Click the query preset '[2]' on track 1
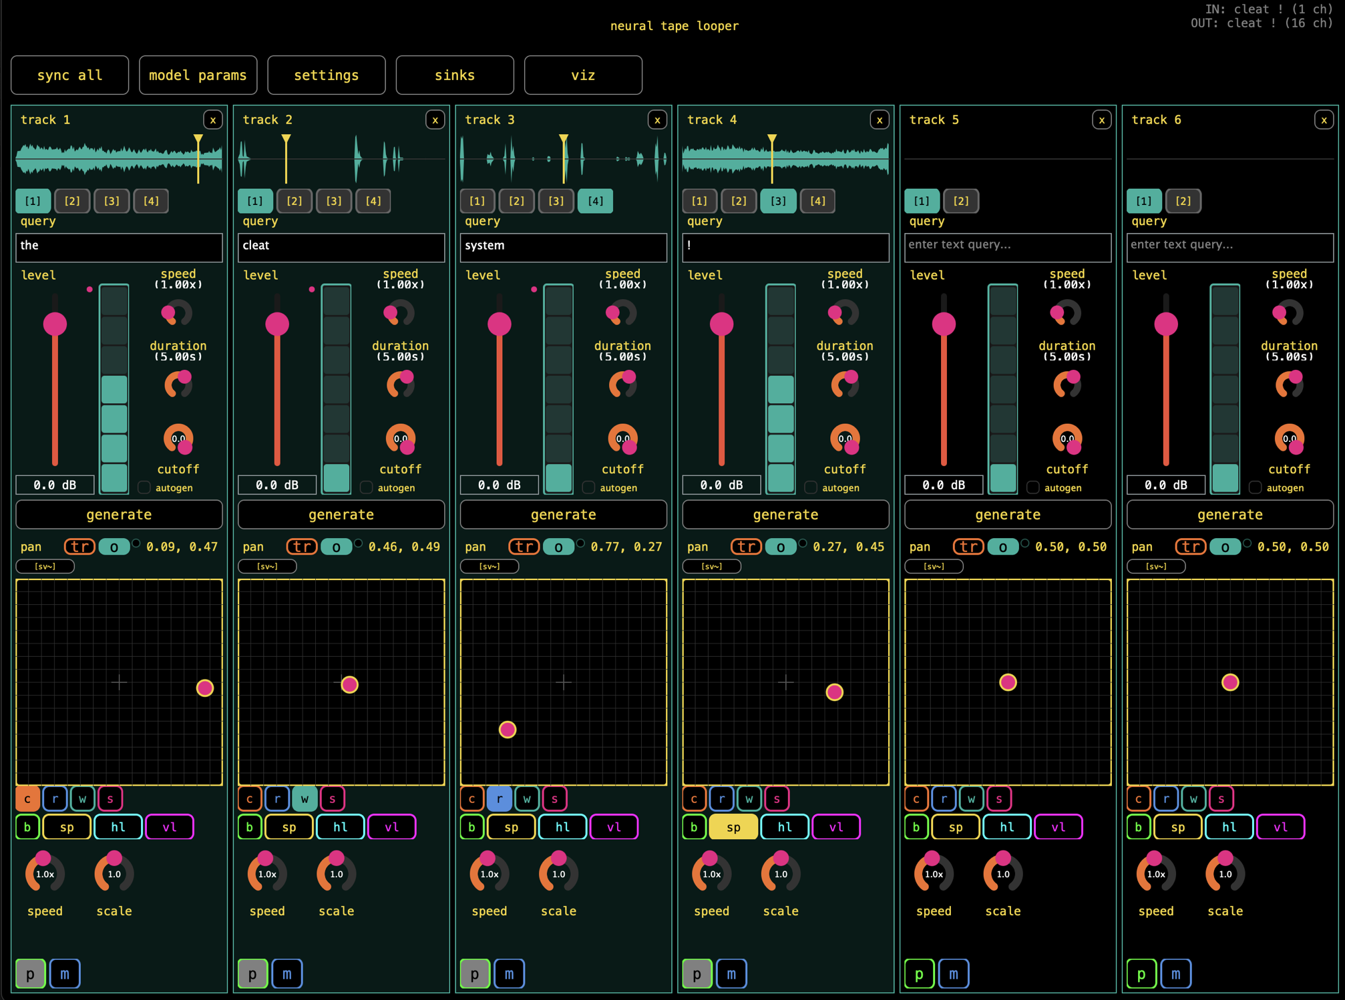Screen dimensions: 1345x1000 point(72,201)
